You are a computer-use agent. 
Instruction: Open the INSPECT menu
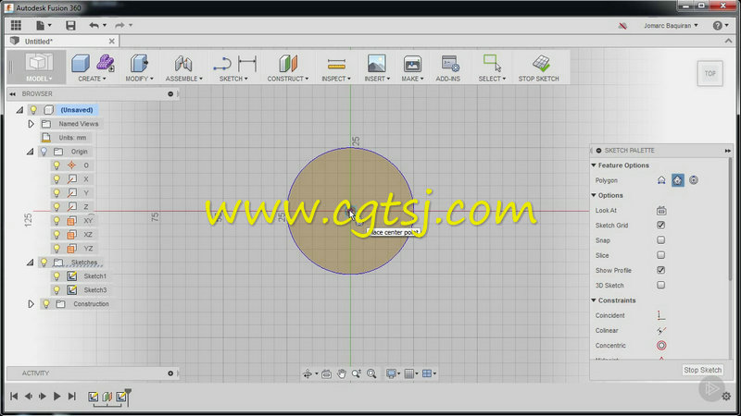click(336, 79)
